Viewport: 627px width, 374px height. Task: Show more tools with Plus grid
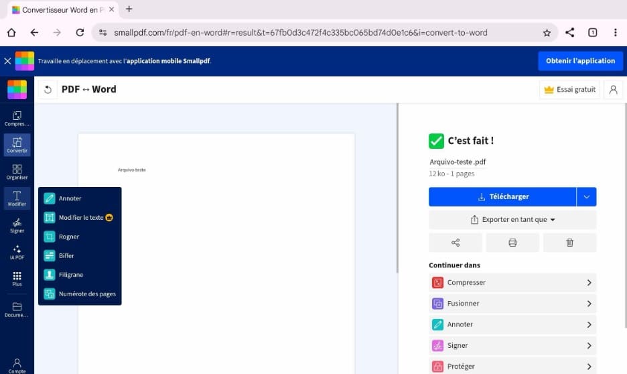pos(17,279)
